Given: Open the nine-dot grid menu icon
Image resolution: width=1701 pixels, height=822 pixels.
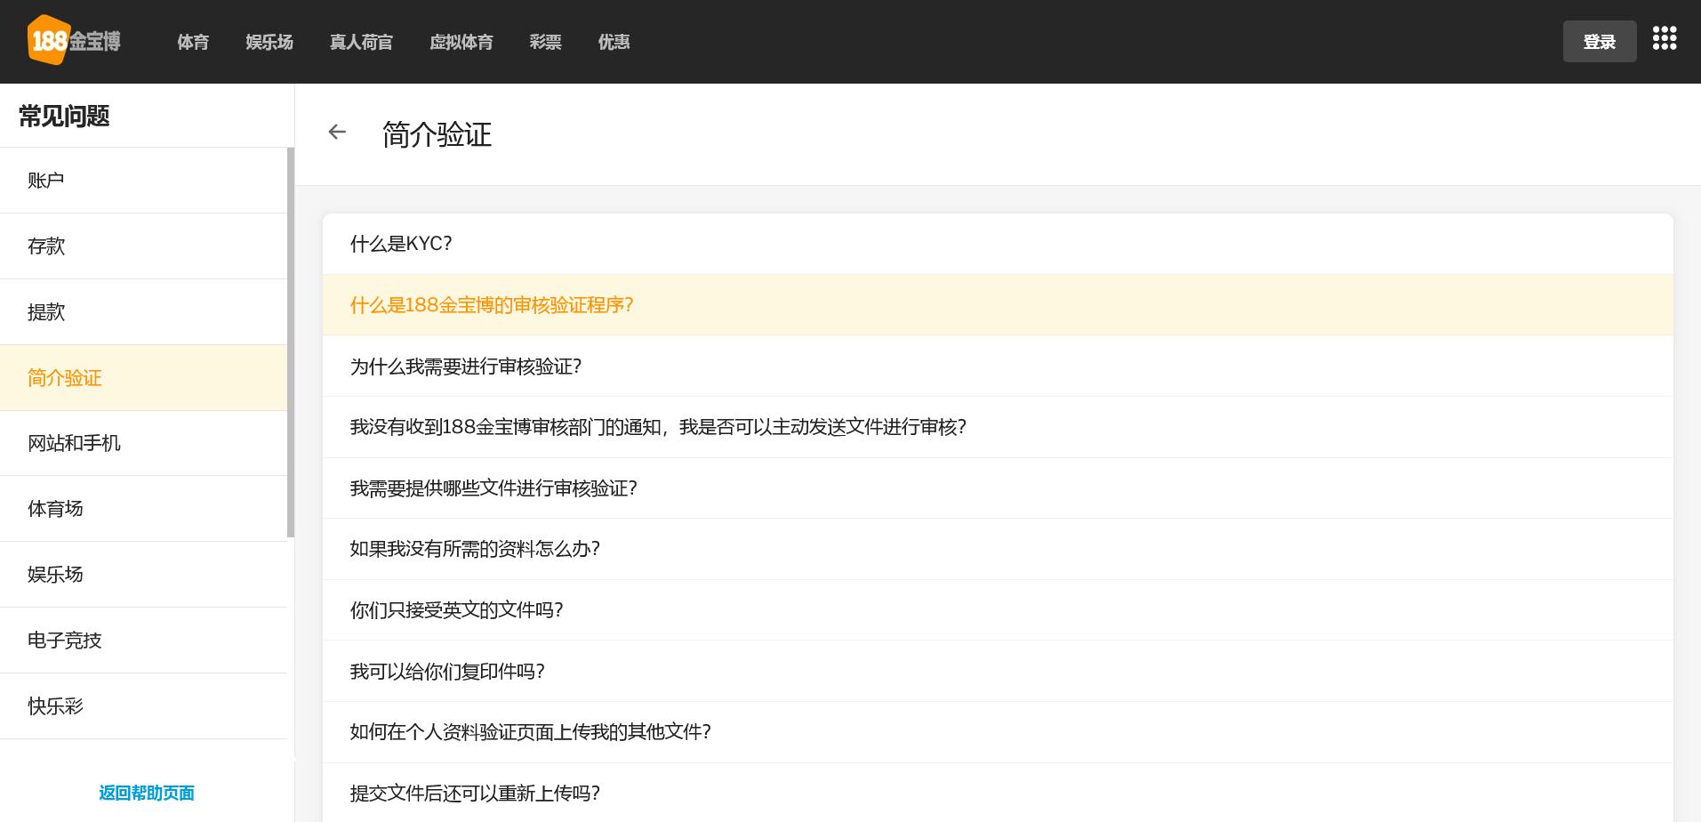Looking at the screenshot, I should (1665, 38).
